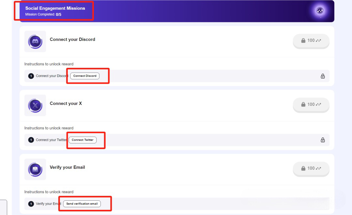Click the Discord mission icon
Image resolution: width=352 pixels, height=215 pixels.
tap(35, 42)
